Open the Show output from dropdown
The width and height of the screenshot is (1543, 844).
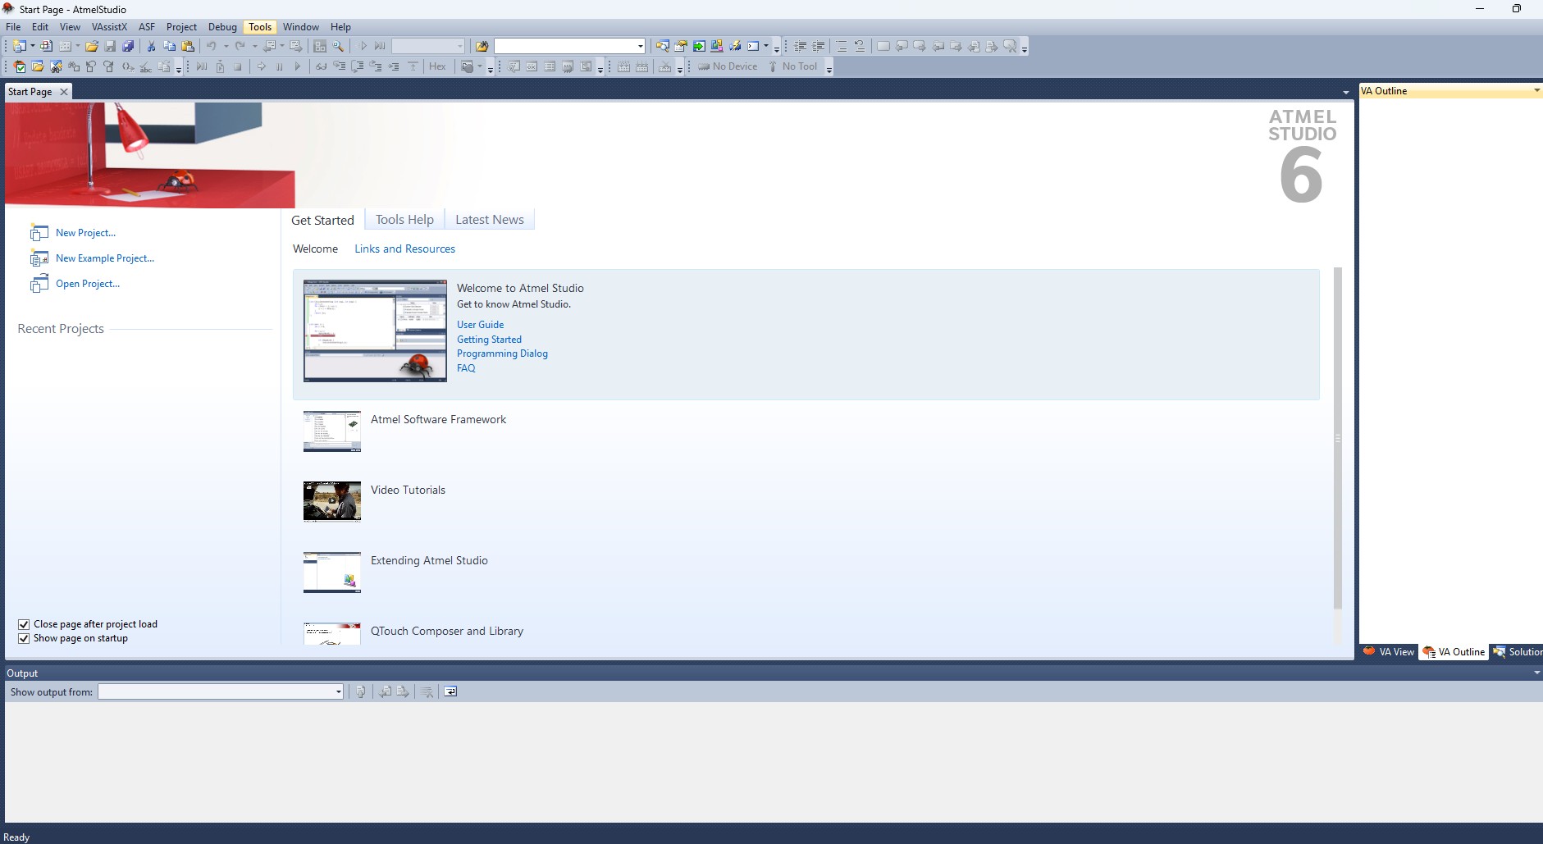221,691
